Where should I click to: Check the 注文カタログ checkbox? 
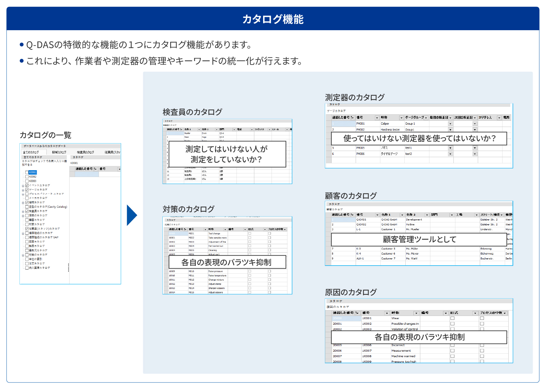coord(27,263)
